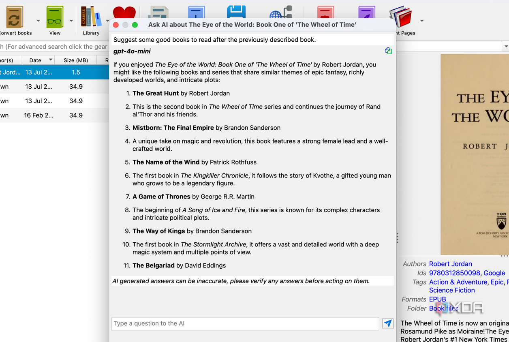Image resolution: width=509 pixels, height=342 pixels.
Task: Follow the Action & Adventure tag link
Action: click(458, 282)
